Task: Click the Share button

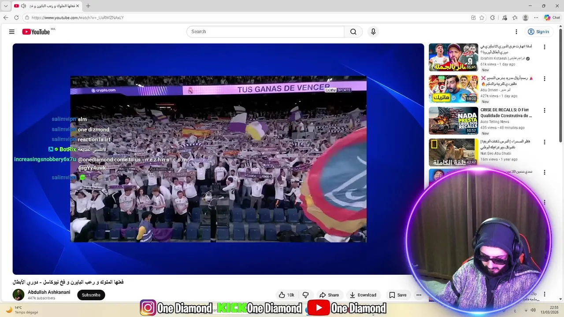Action: pyautogui.click(x=329, y=295)
